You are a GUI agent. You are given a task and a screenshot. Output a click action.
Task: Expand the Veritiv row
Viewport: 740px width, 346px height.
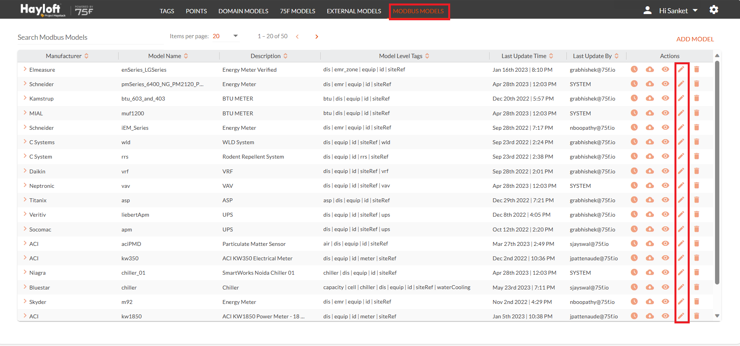25,214
